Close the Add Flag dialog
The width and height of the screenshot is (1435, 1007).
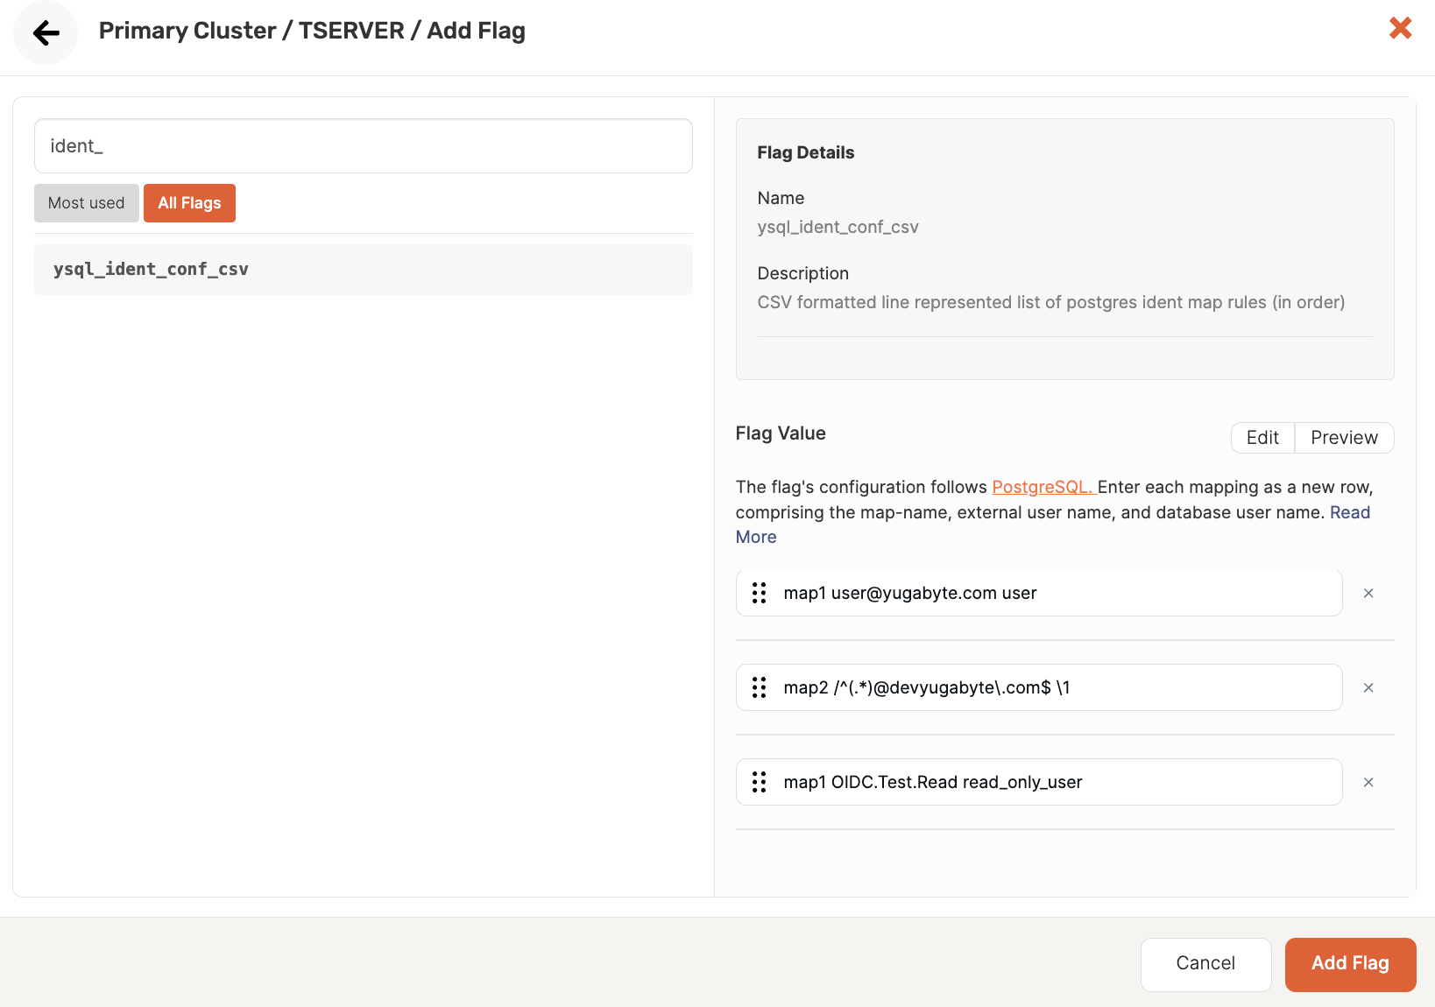[1401, 28]
